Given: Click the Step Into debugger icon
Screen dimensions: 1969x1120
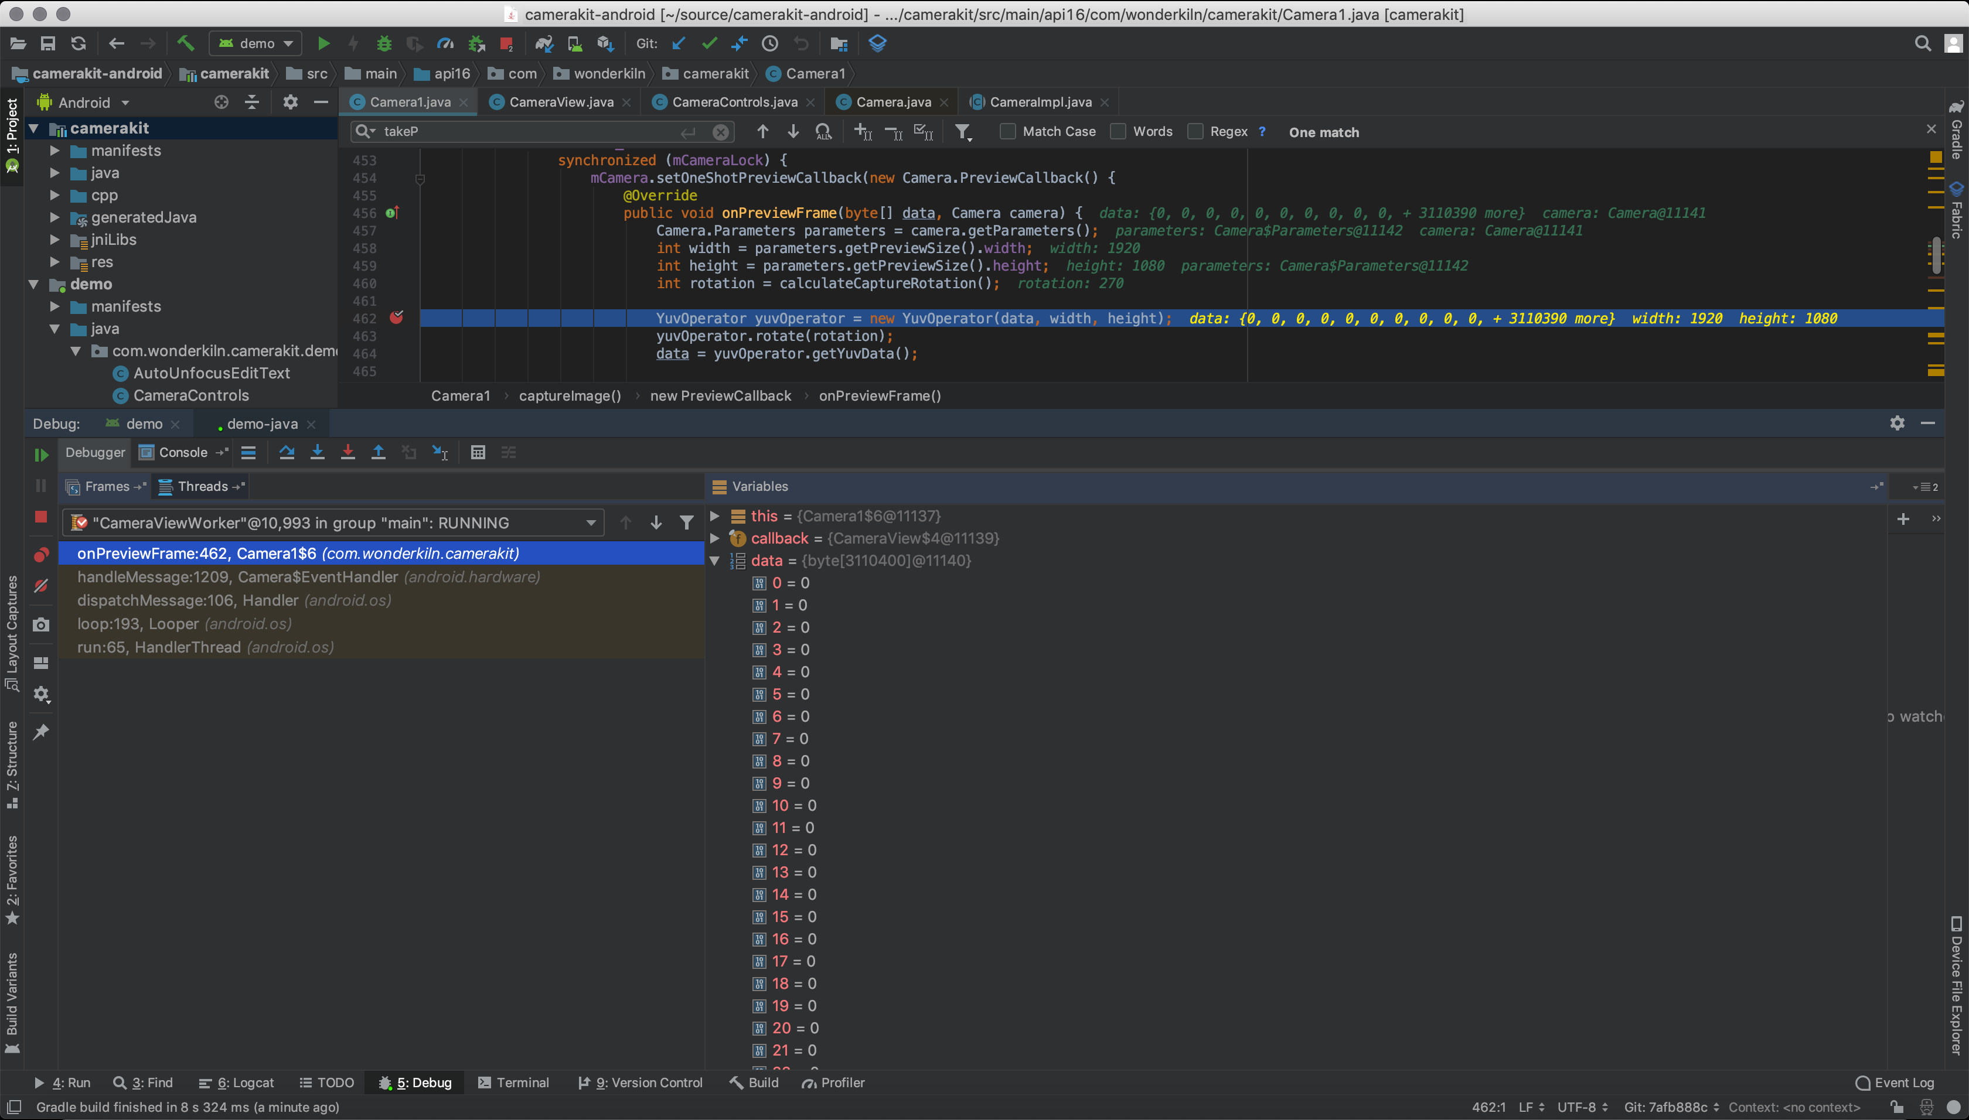Looking at the screenshot, I should pos(317,452).
